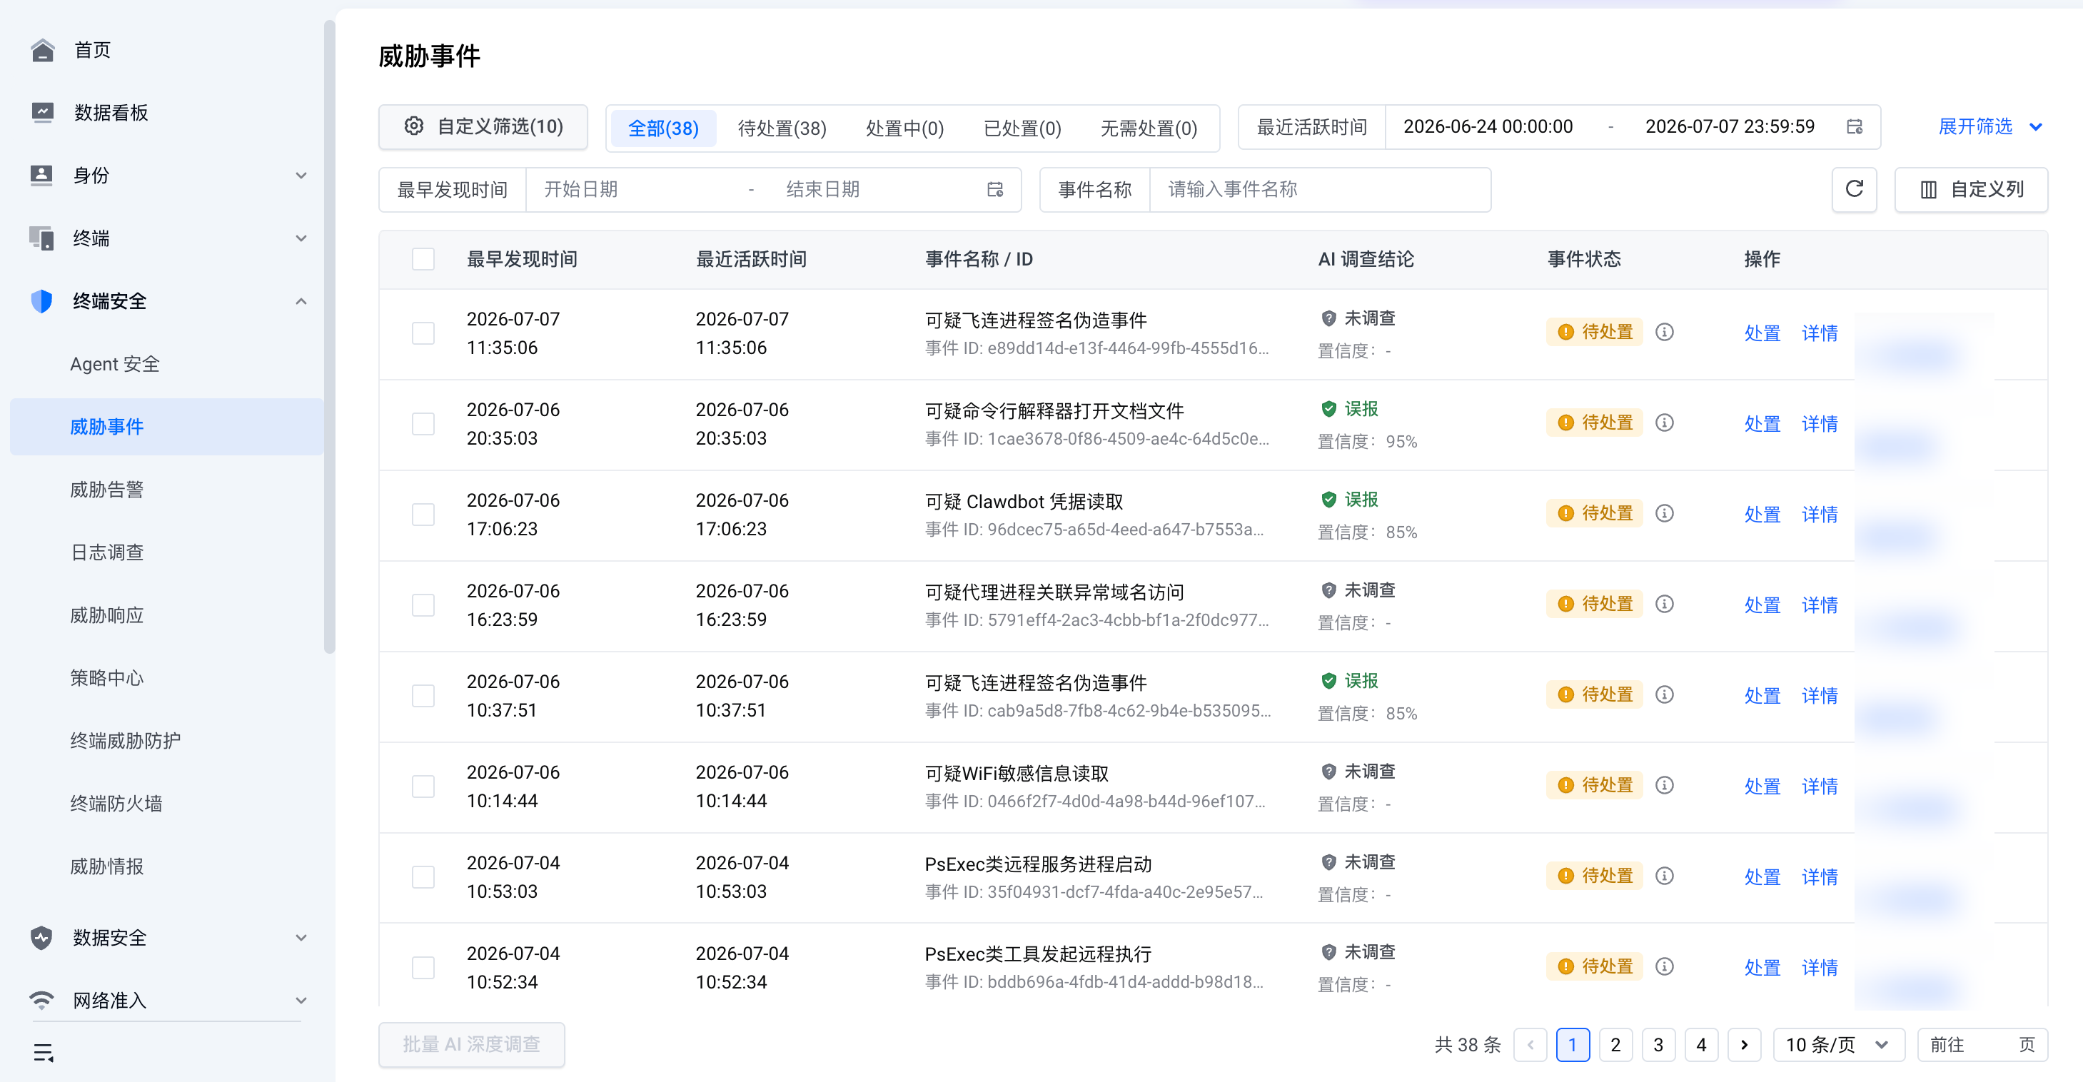The width and height of the screenshot is (2083, 1082).
Task: Toggle the select-all header checkbox
Action: click(423, 260)
